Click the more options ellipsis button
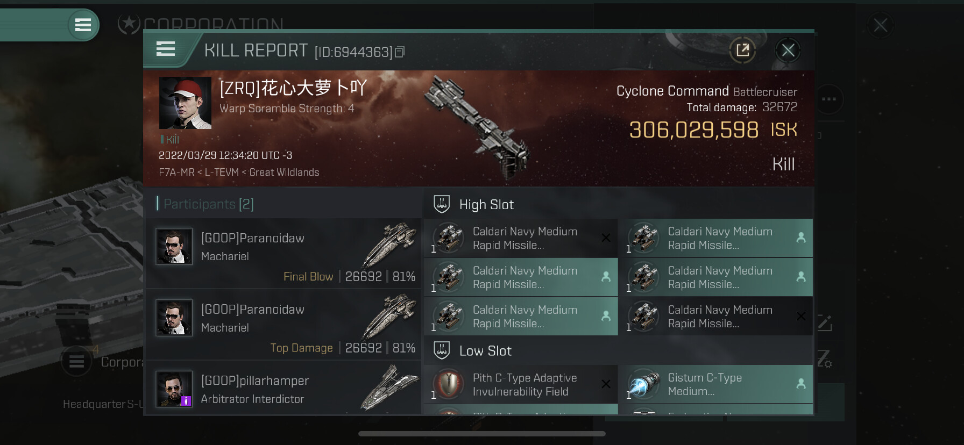Image resolution: width=964 pixels, height=445 pixels. pos(829,99)
